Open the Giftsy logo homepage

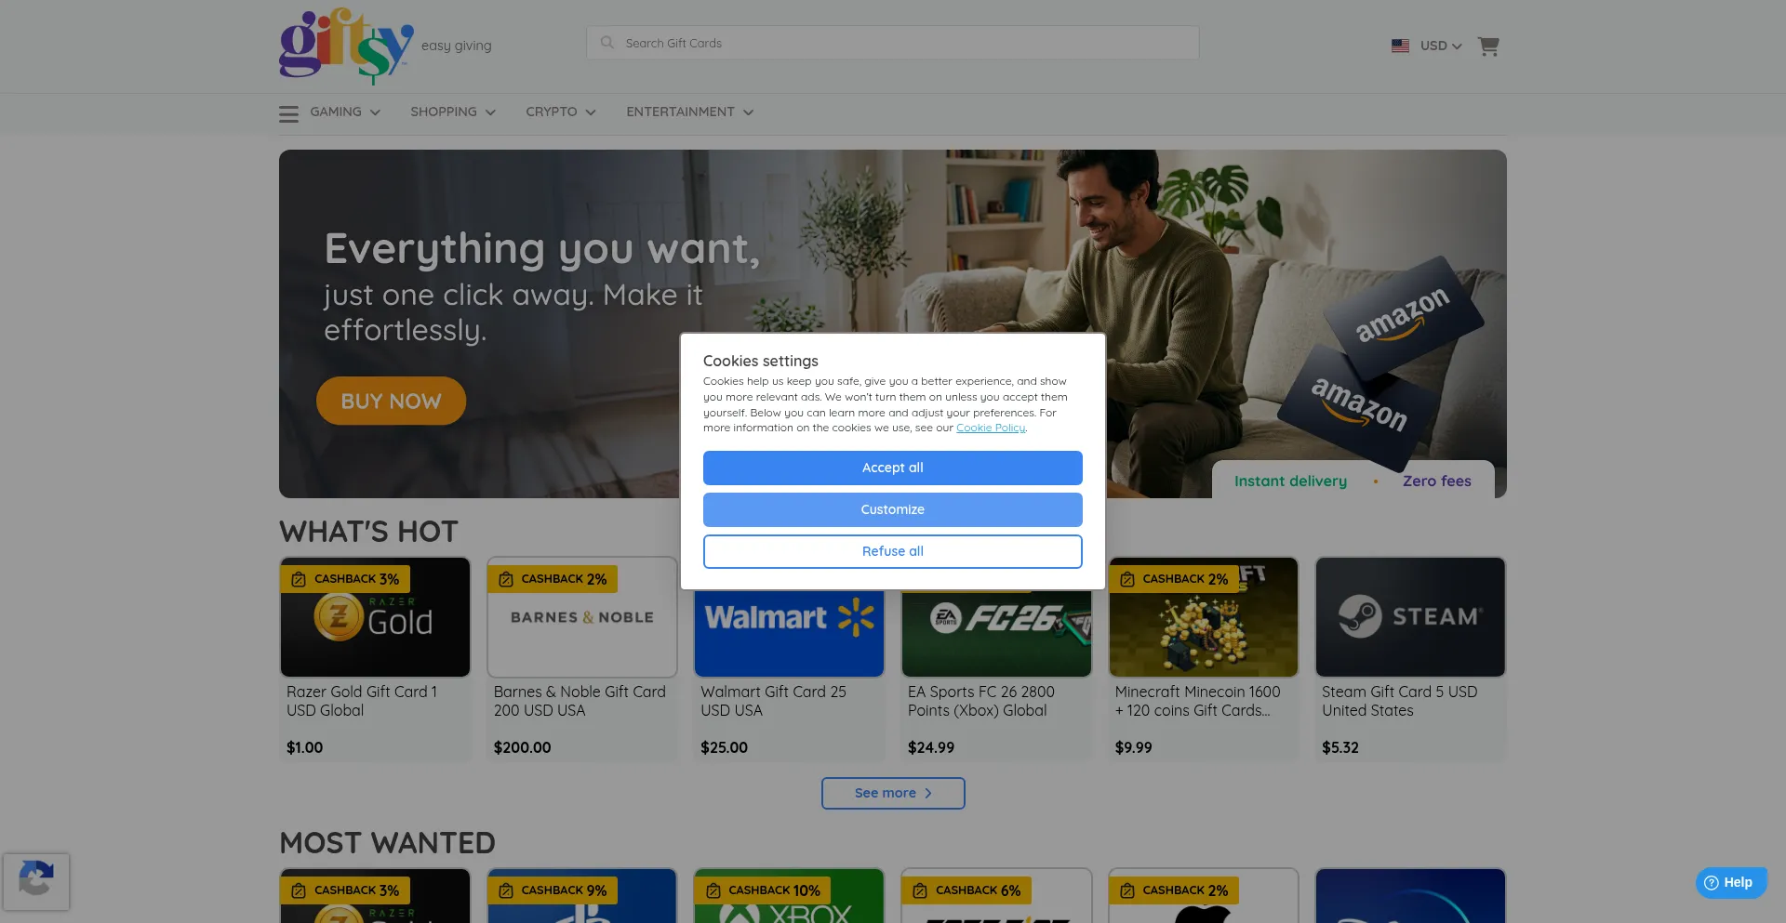346,46
